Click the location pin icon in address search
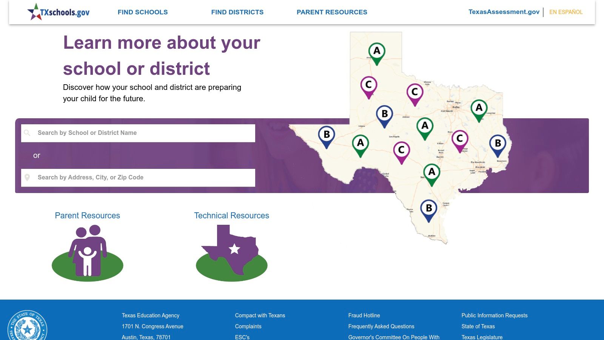Viewport: 604px width, 340px height. [x=28, y=178]
